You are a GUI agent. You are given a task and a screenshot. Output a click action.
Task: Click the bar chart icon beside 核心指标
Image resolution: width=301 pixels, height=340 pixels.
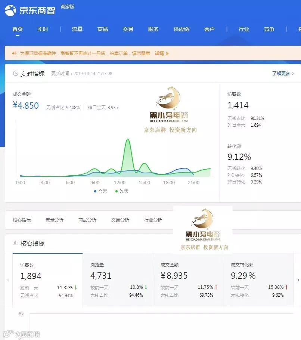click(x=16, y=243)
